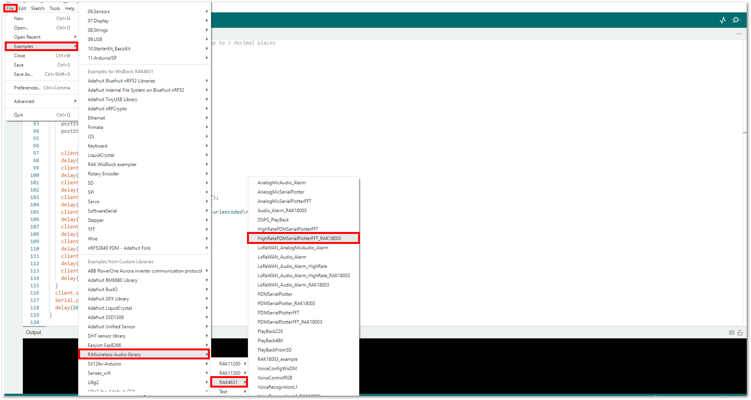The width and height of the screenshot is (751, 400).
Task: Open the PlayBackFromSD example
Action: click(x=303, y=350)
